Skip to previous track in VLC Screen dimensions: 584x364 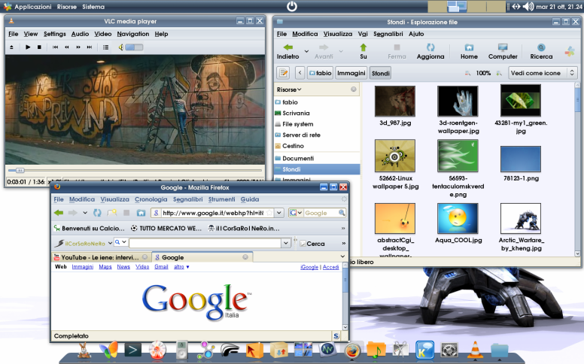55,47
